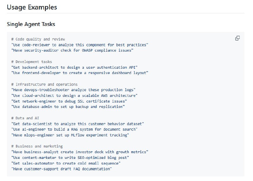
Task: Click the database-admin backup and replication line
Action: click(68, 107)
